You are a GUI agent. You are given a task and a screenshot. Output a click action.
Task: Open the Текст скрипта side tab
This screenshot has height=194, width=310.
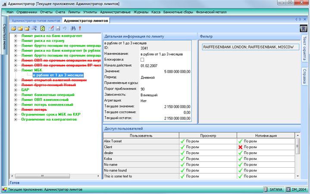304,48
